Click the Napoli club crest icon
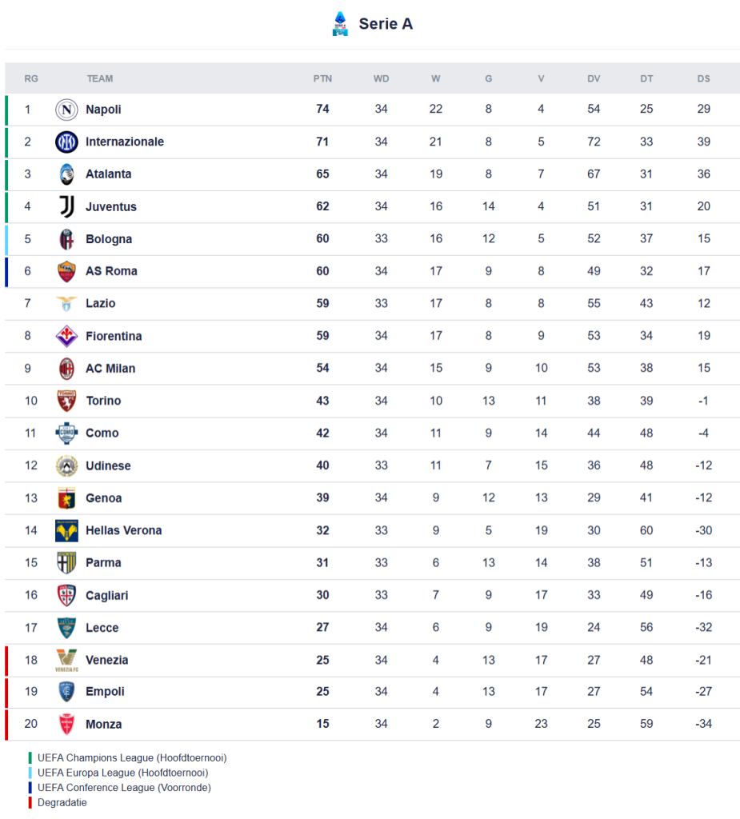This screenshot has height=819, width=740. pyautogui.click(x=66, y=110)
